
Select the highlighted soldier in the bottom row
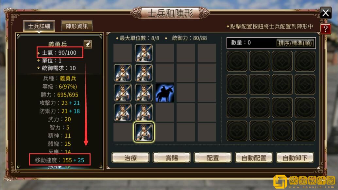(144, 132)
